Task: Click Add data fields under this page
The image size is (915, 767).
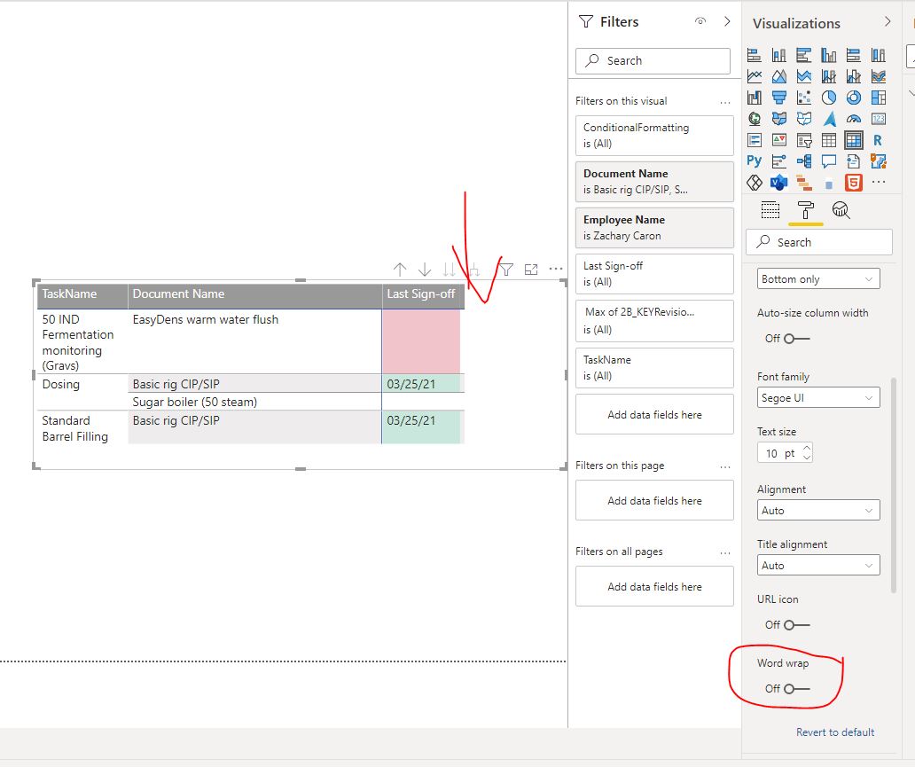Action: 654,500
